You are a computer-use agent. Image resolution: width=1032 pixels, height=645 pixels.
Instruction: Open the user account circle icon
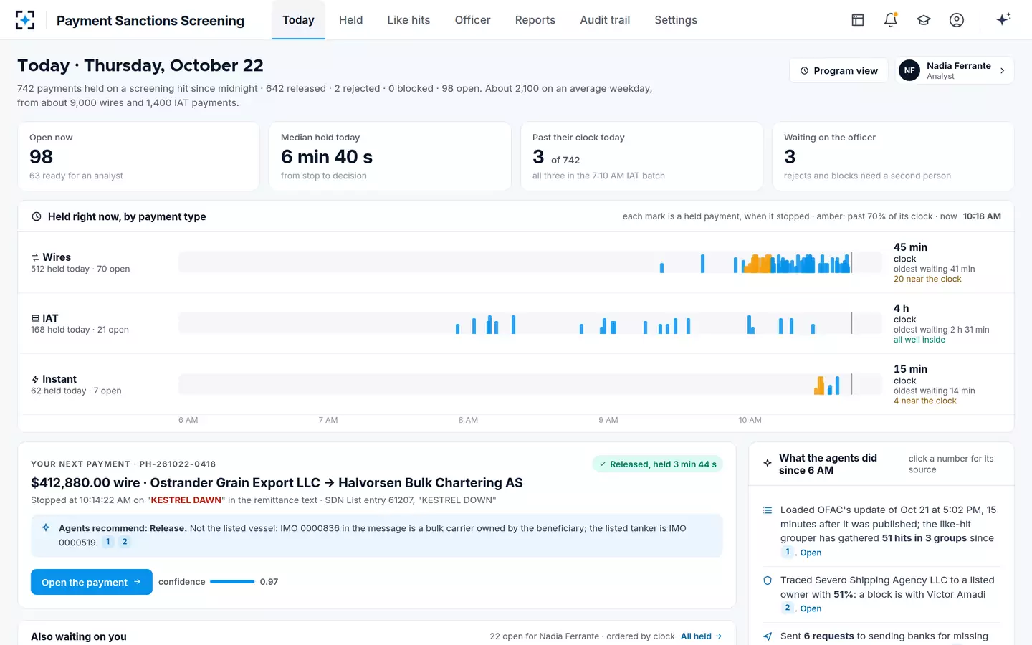click(x=957, y=20)
